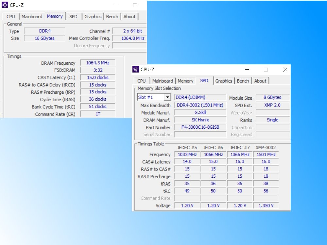Click the JEDEC #6 column header
This screenshot has width=327, height=245.
pos(213,148)
